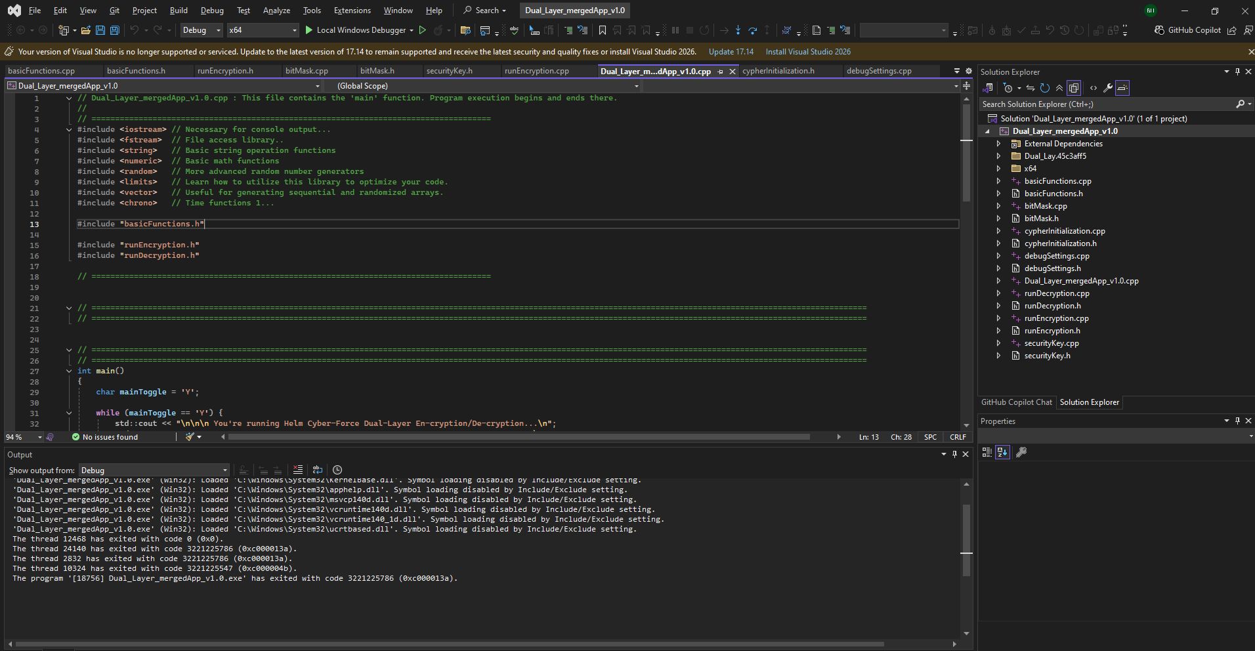Click Collapse All in Solution Explorer toolbar
Screen dimensions: 1255x651
[x=1059, y=88]
